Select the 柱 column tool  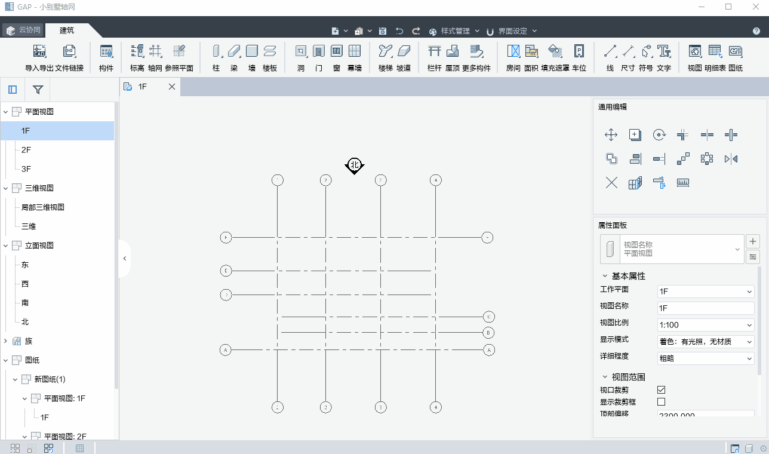point(216,58)
